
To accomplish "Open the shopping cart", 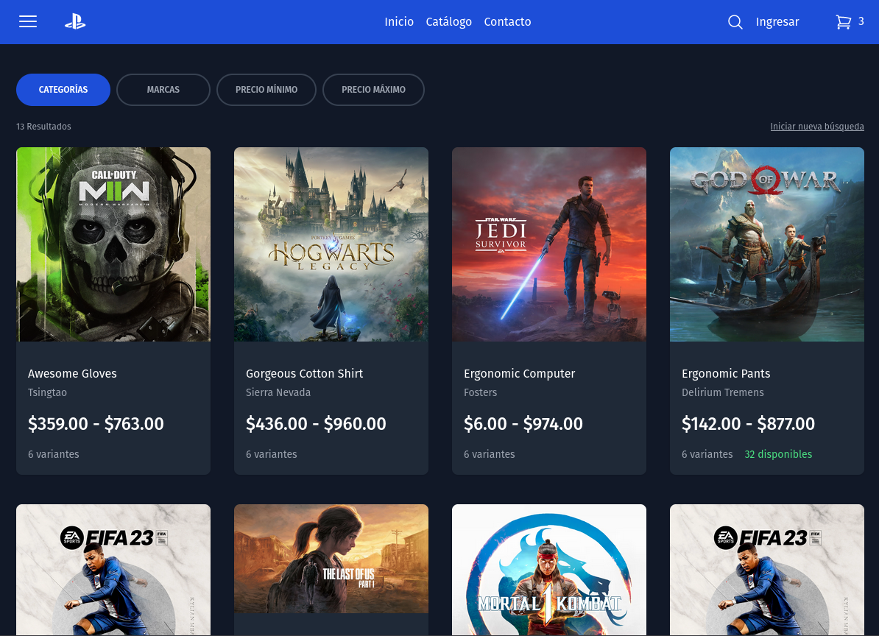I will (843, 22).
